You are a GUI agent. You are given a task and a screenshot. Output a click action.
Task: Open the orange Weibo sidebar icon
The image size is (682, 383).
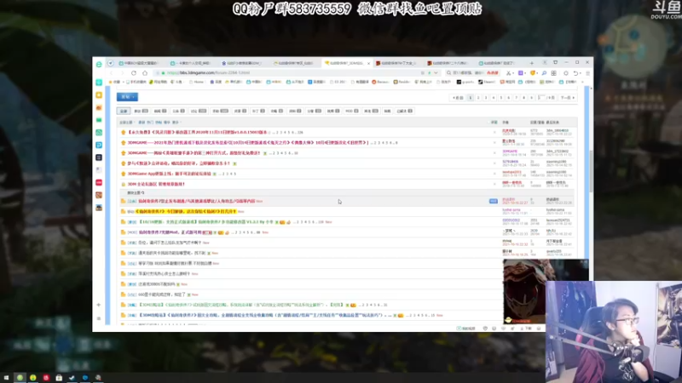(99, 108)
